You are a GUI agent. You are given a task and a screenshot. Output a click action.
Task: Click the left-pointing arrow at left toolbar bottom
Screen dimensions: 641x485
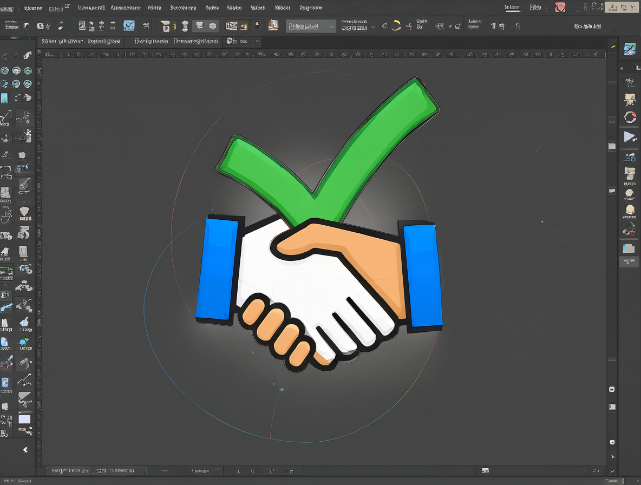(x=25, y=450)
